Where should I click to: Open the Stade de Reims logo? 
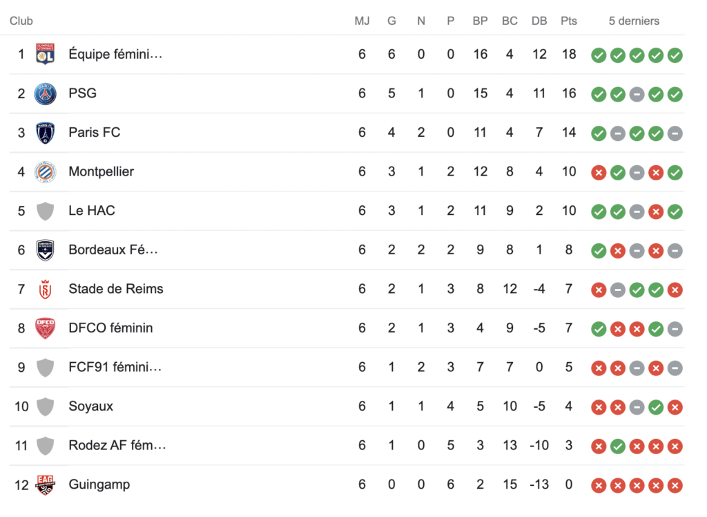tap(45, 290)
